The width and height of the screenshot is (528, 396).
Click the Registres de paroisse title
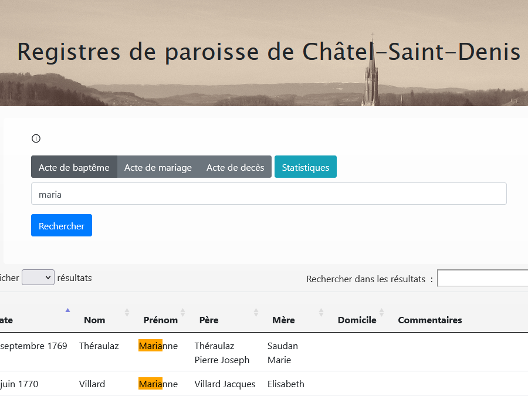pyautogui.click(x=269, y=52)
